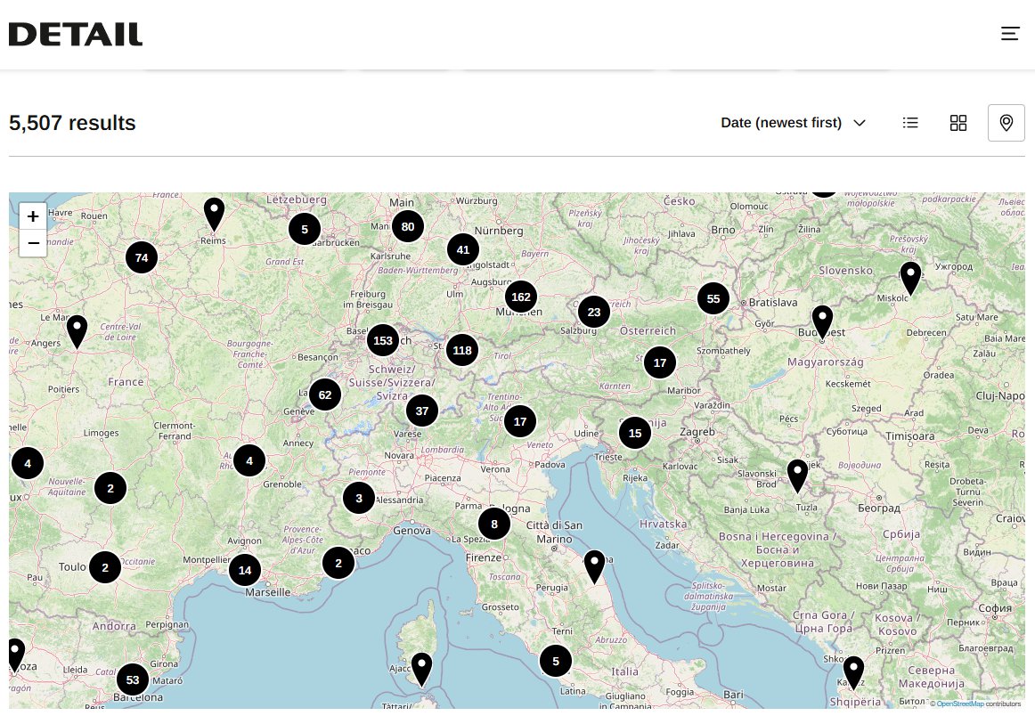This screenshot has height=724, width=1035.
Task: Expand the 2 cluster near Toulouse
Action: pos(105,567)
